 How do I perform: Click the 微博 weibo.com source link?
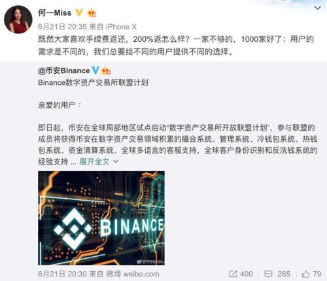[133, 274]
